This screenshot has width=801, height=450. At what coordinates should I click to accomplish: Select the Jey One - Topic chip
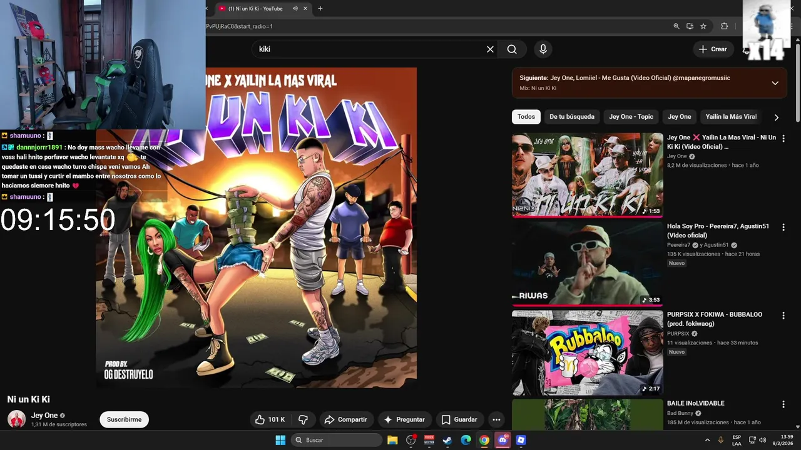pos(631,117)
